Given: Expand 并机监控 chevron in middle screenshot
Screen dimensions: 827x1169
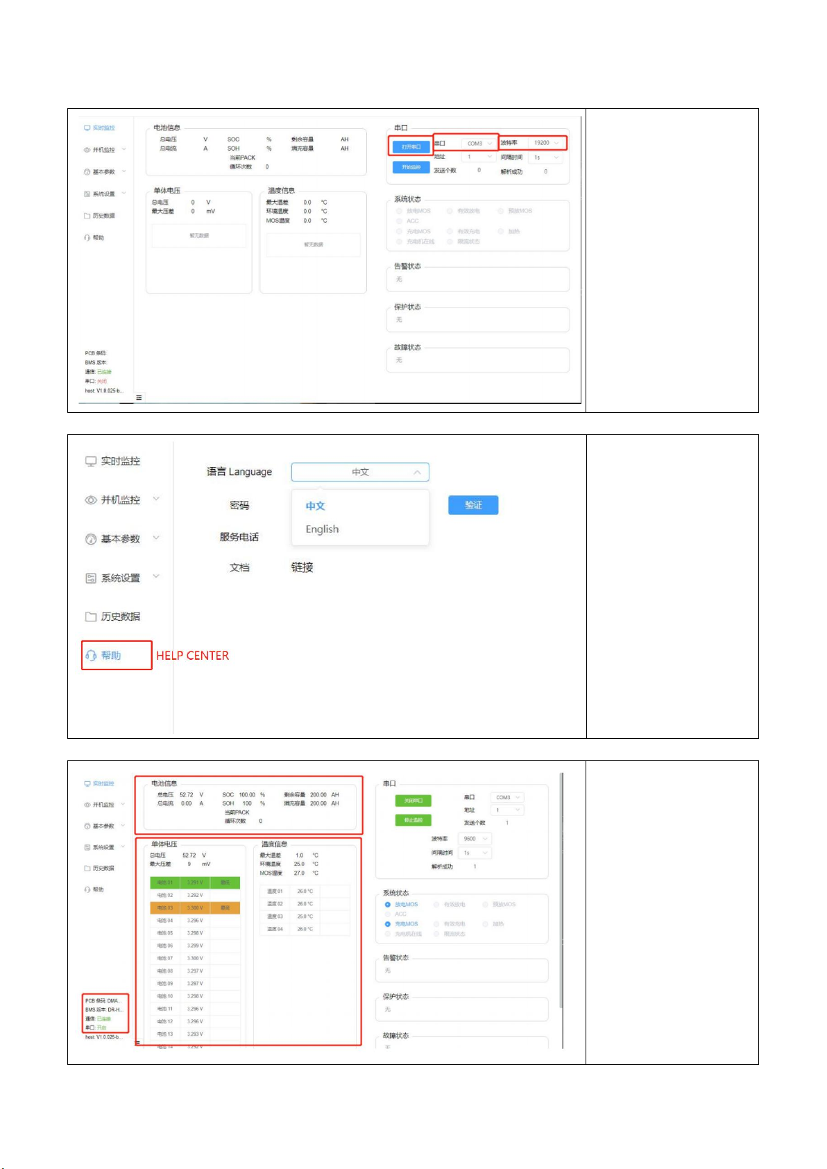Looking at the screenshot, I should tap(156, 499).
